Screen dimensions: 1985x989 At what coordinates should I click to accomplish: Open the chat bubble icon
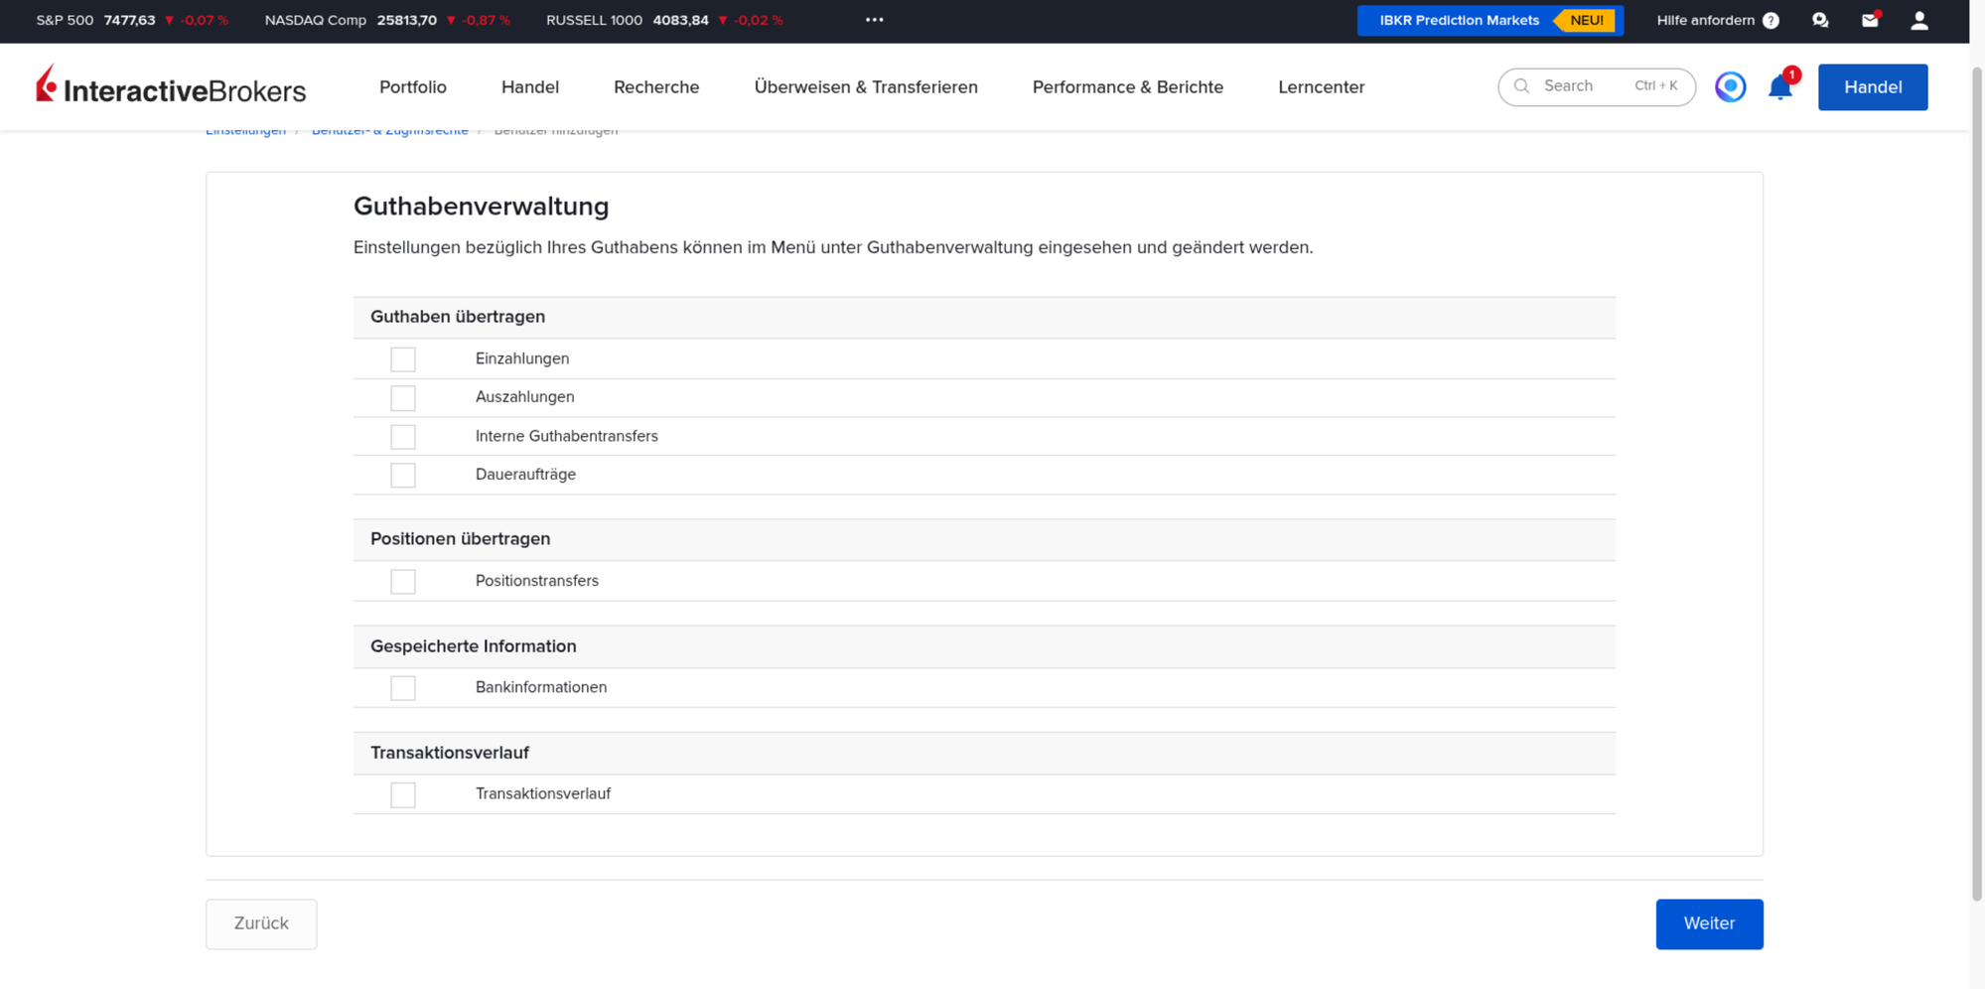[1820, 20]
